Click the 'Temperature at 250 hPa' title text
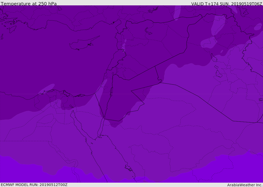The height and width of the screenshot is (187, 263). click(29, 4)
